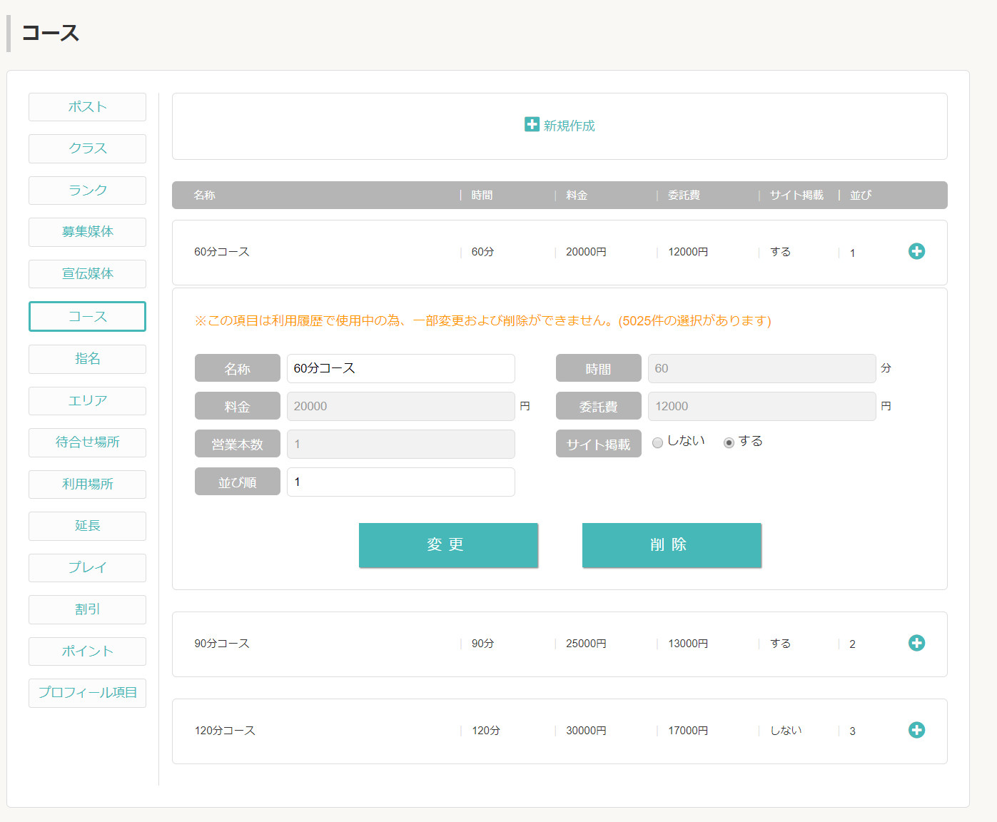Screen dimensions: 997x822
Task: Click the 20000円 price cell
Action: tap(586, 252)
